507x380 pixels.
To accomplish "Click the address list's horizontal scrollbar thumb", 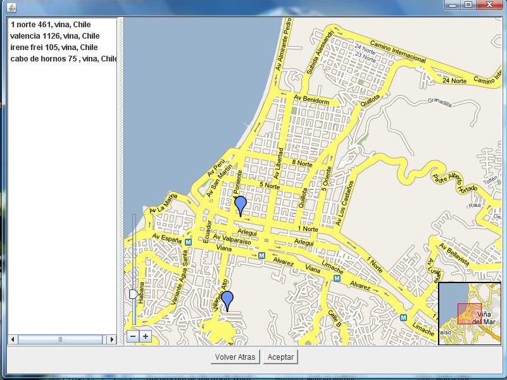I will [x=61, y=339].
